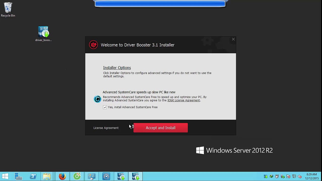The image size is (322, 181).
Task: Open the network status tray icon
Action: [x=294, y=176]
